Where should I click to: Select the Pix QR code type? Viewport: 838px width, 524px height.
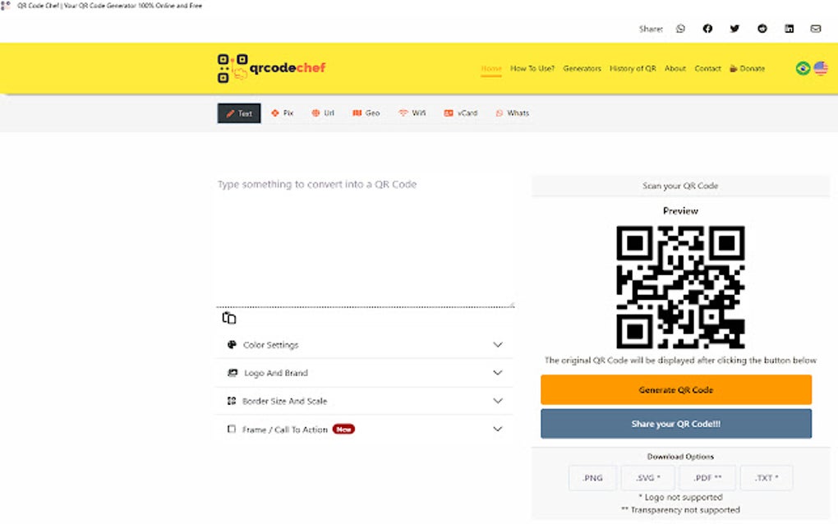coord(282,113)
